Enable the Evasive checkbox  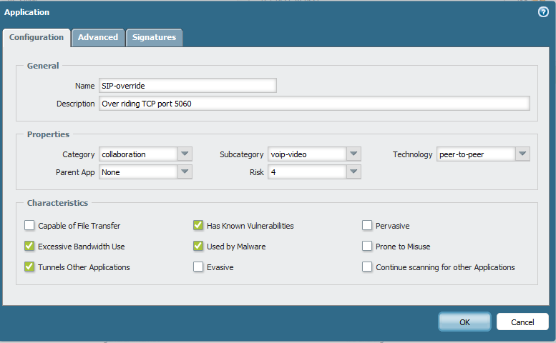198,267
